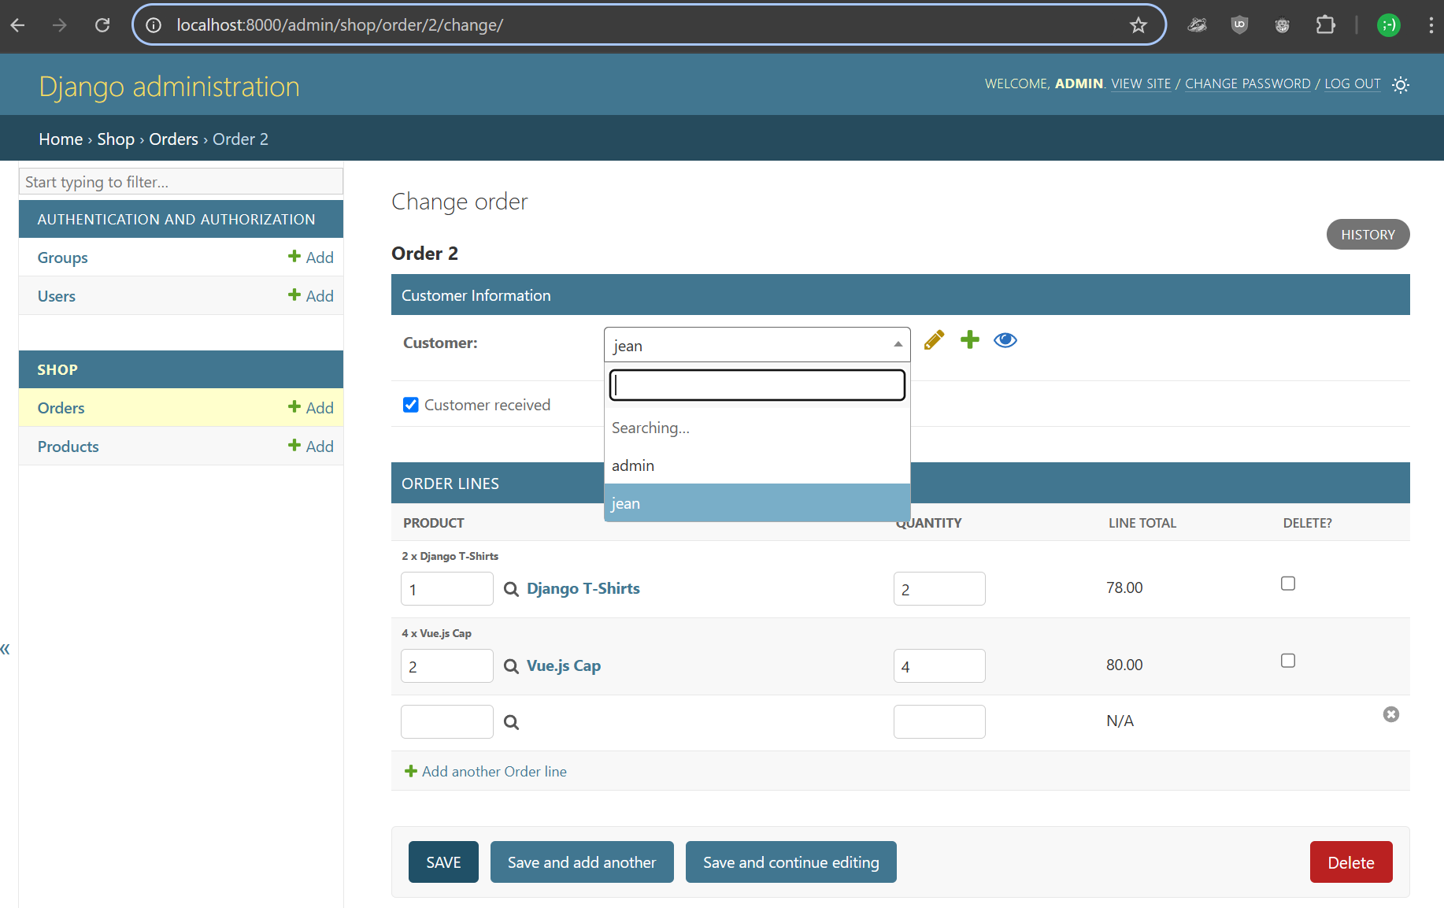Collapse the sidebar navigation
The width and height of the screenshot is (1444, 908).
(6, 649)
